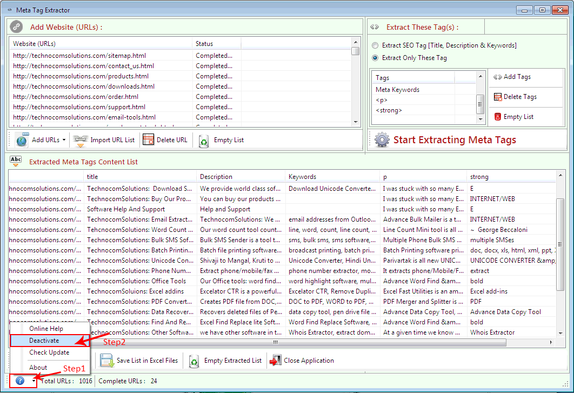Click the extracted list vertical scrollbar thumb

(560, 244)
